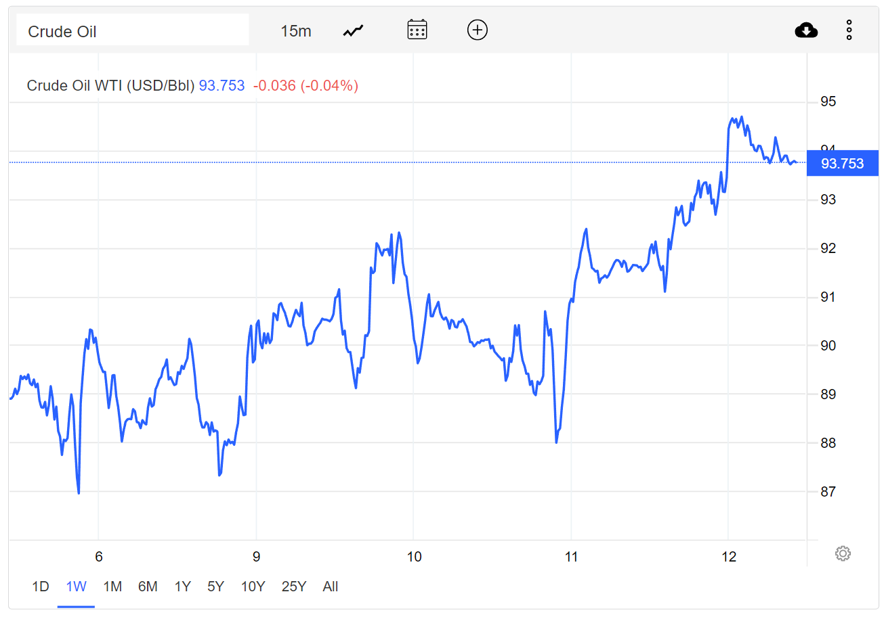The width and height of the screenshot is (886, 617).
Task: Open the 15m interval dropdown
Action: (296, 31)
